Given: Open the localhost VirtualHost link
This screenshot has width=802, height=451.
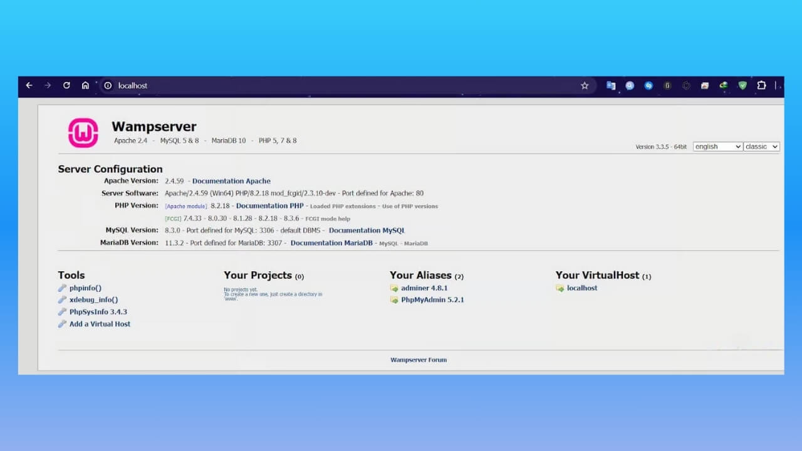Looking at the screenshot, I should tap(582, 288).
